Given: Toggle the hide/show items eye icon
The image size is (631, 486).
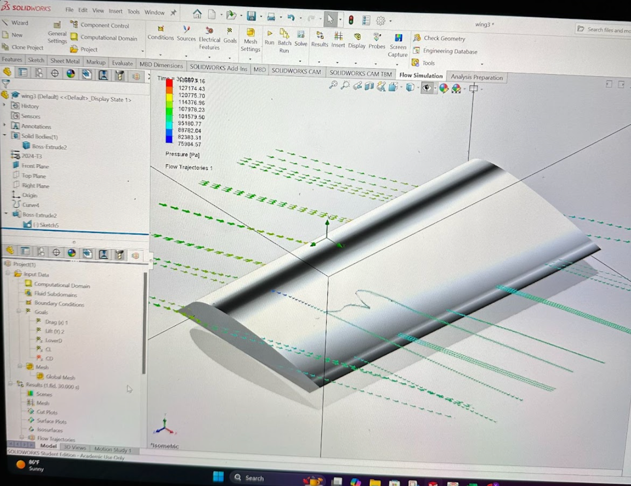Looking at the screenshot, I should pyautogui.click(x=427, y=88).
